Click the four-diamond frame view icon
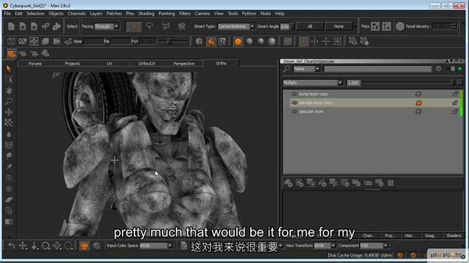469x263 pixels. pos(34,41)
